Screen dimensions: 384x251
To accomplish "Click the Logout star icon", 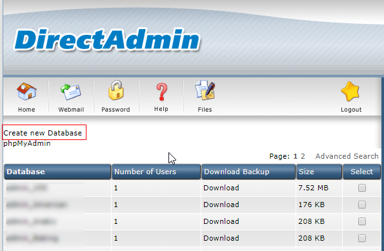I will (x=350, y=92).
